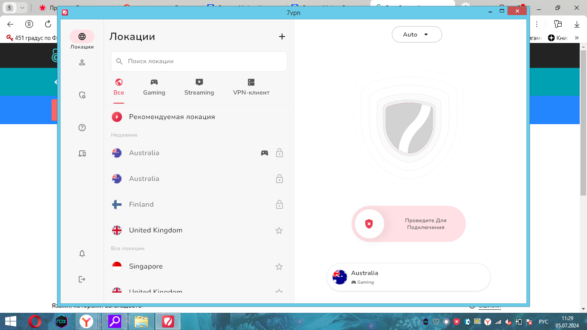
Task: Click the lock icon on Finland row
Action: 279,204
